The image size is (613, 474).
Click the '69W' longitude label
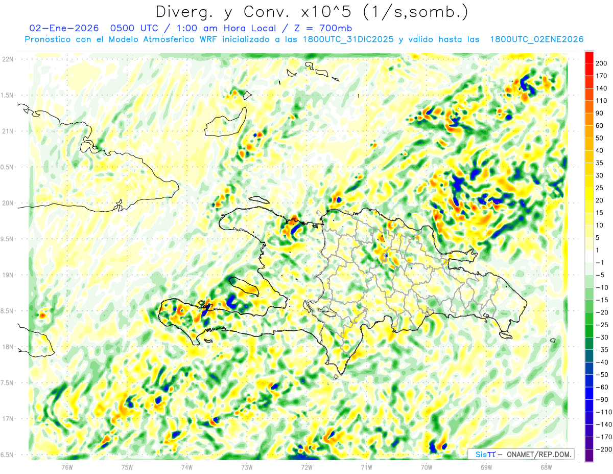[486, 467]
